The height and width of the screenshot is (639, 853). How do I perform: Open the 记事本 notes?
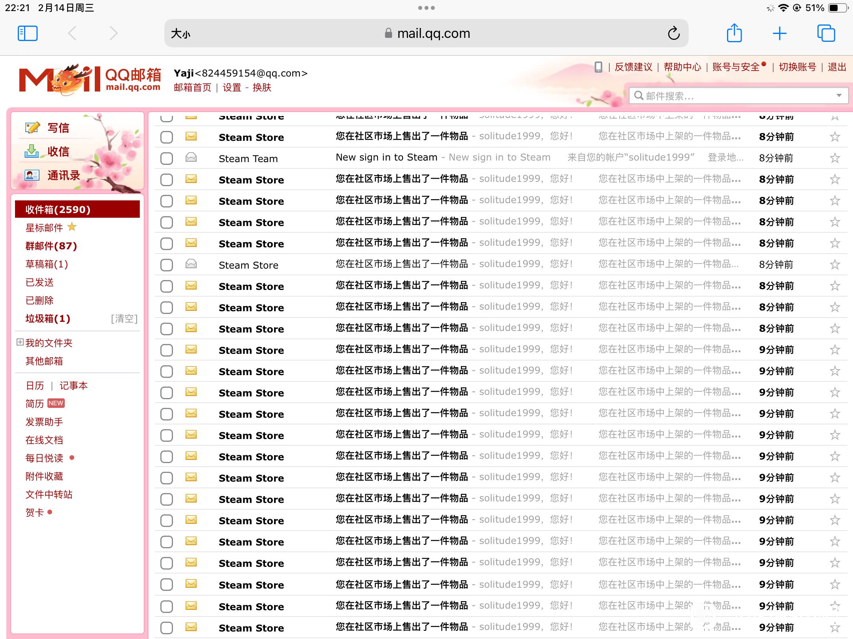coord(73,385)
